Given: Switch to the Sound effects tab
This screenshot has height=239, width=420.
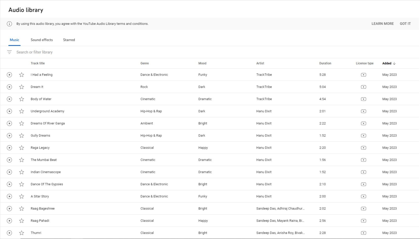Looking at the screenshot, I should [x=42, y=40].
